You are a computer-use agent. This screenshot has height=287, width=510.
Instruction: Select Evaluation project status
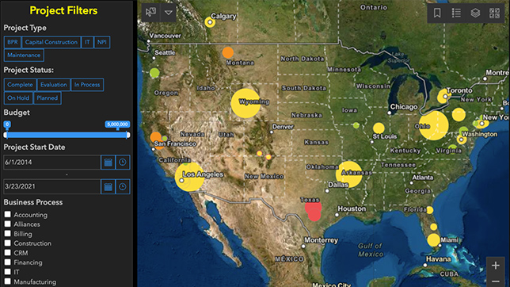tap(54, 85)
